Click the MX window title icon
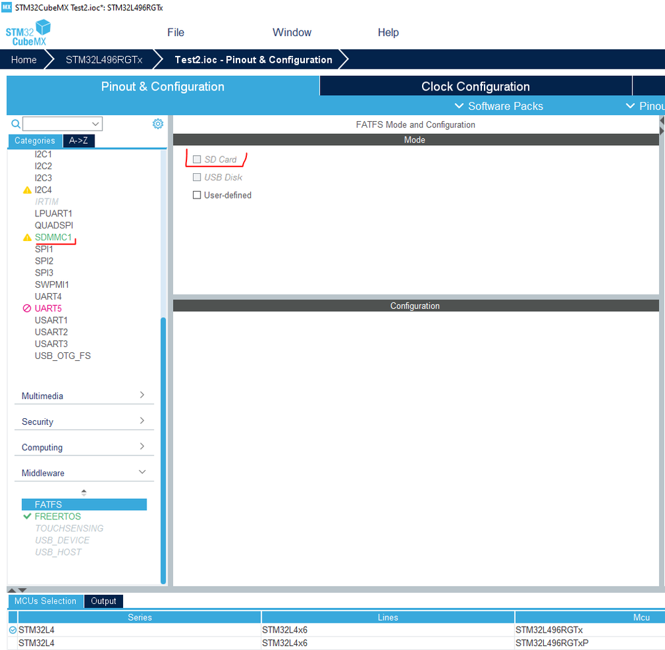This screenshot has width=665, height=650. pos(7,7)
